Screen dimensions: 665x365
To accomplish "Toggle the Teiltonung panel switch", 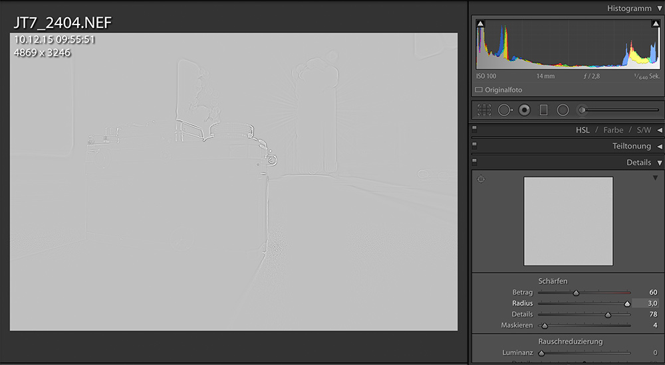I will [475, 145].
